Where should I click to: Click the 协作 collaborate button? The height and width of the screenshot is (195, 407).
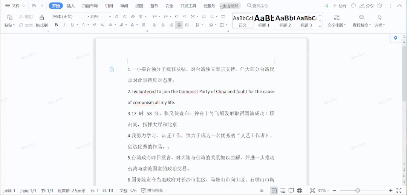340,6
